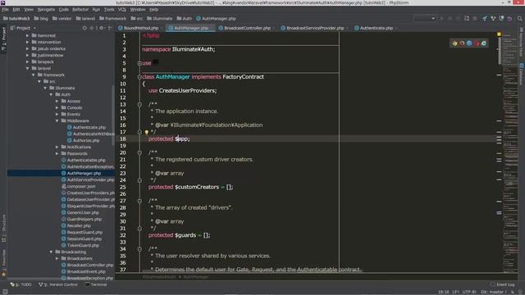Click the scroll-from-source target icon in Project panel

coord(84,28)
